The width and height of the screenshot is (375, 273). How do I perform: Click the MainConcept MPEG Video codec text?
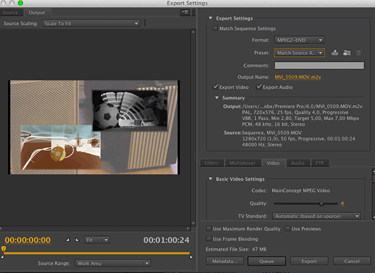301,191
